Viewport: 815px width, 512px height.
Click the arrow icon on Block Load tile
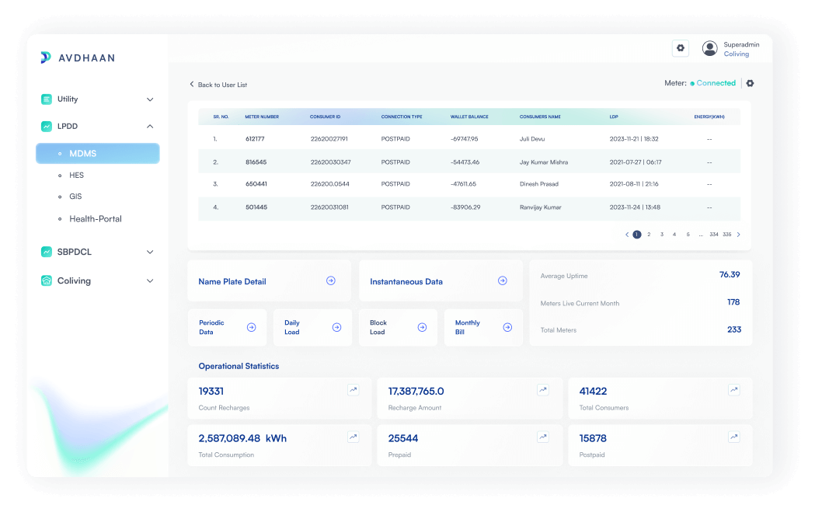[422, 327]
